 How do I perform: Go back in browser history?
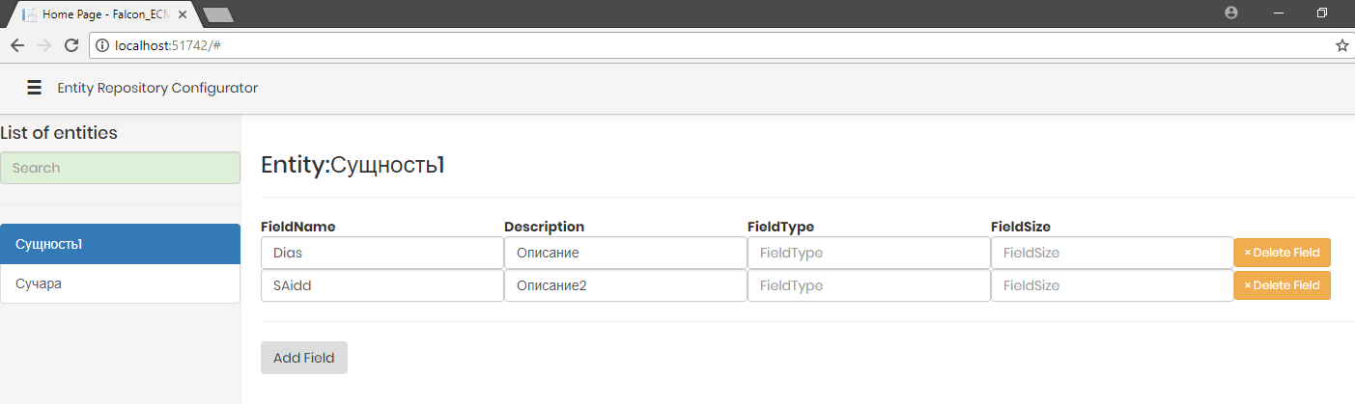[x=17, y=45]
